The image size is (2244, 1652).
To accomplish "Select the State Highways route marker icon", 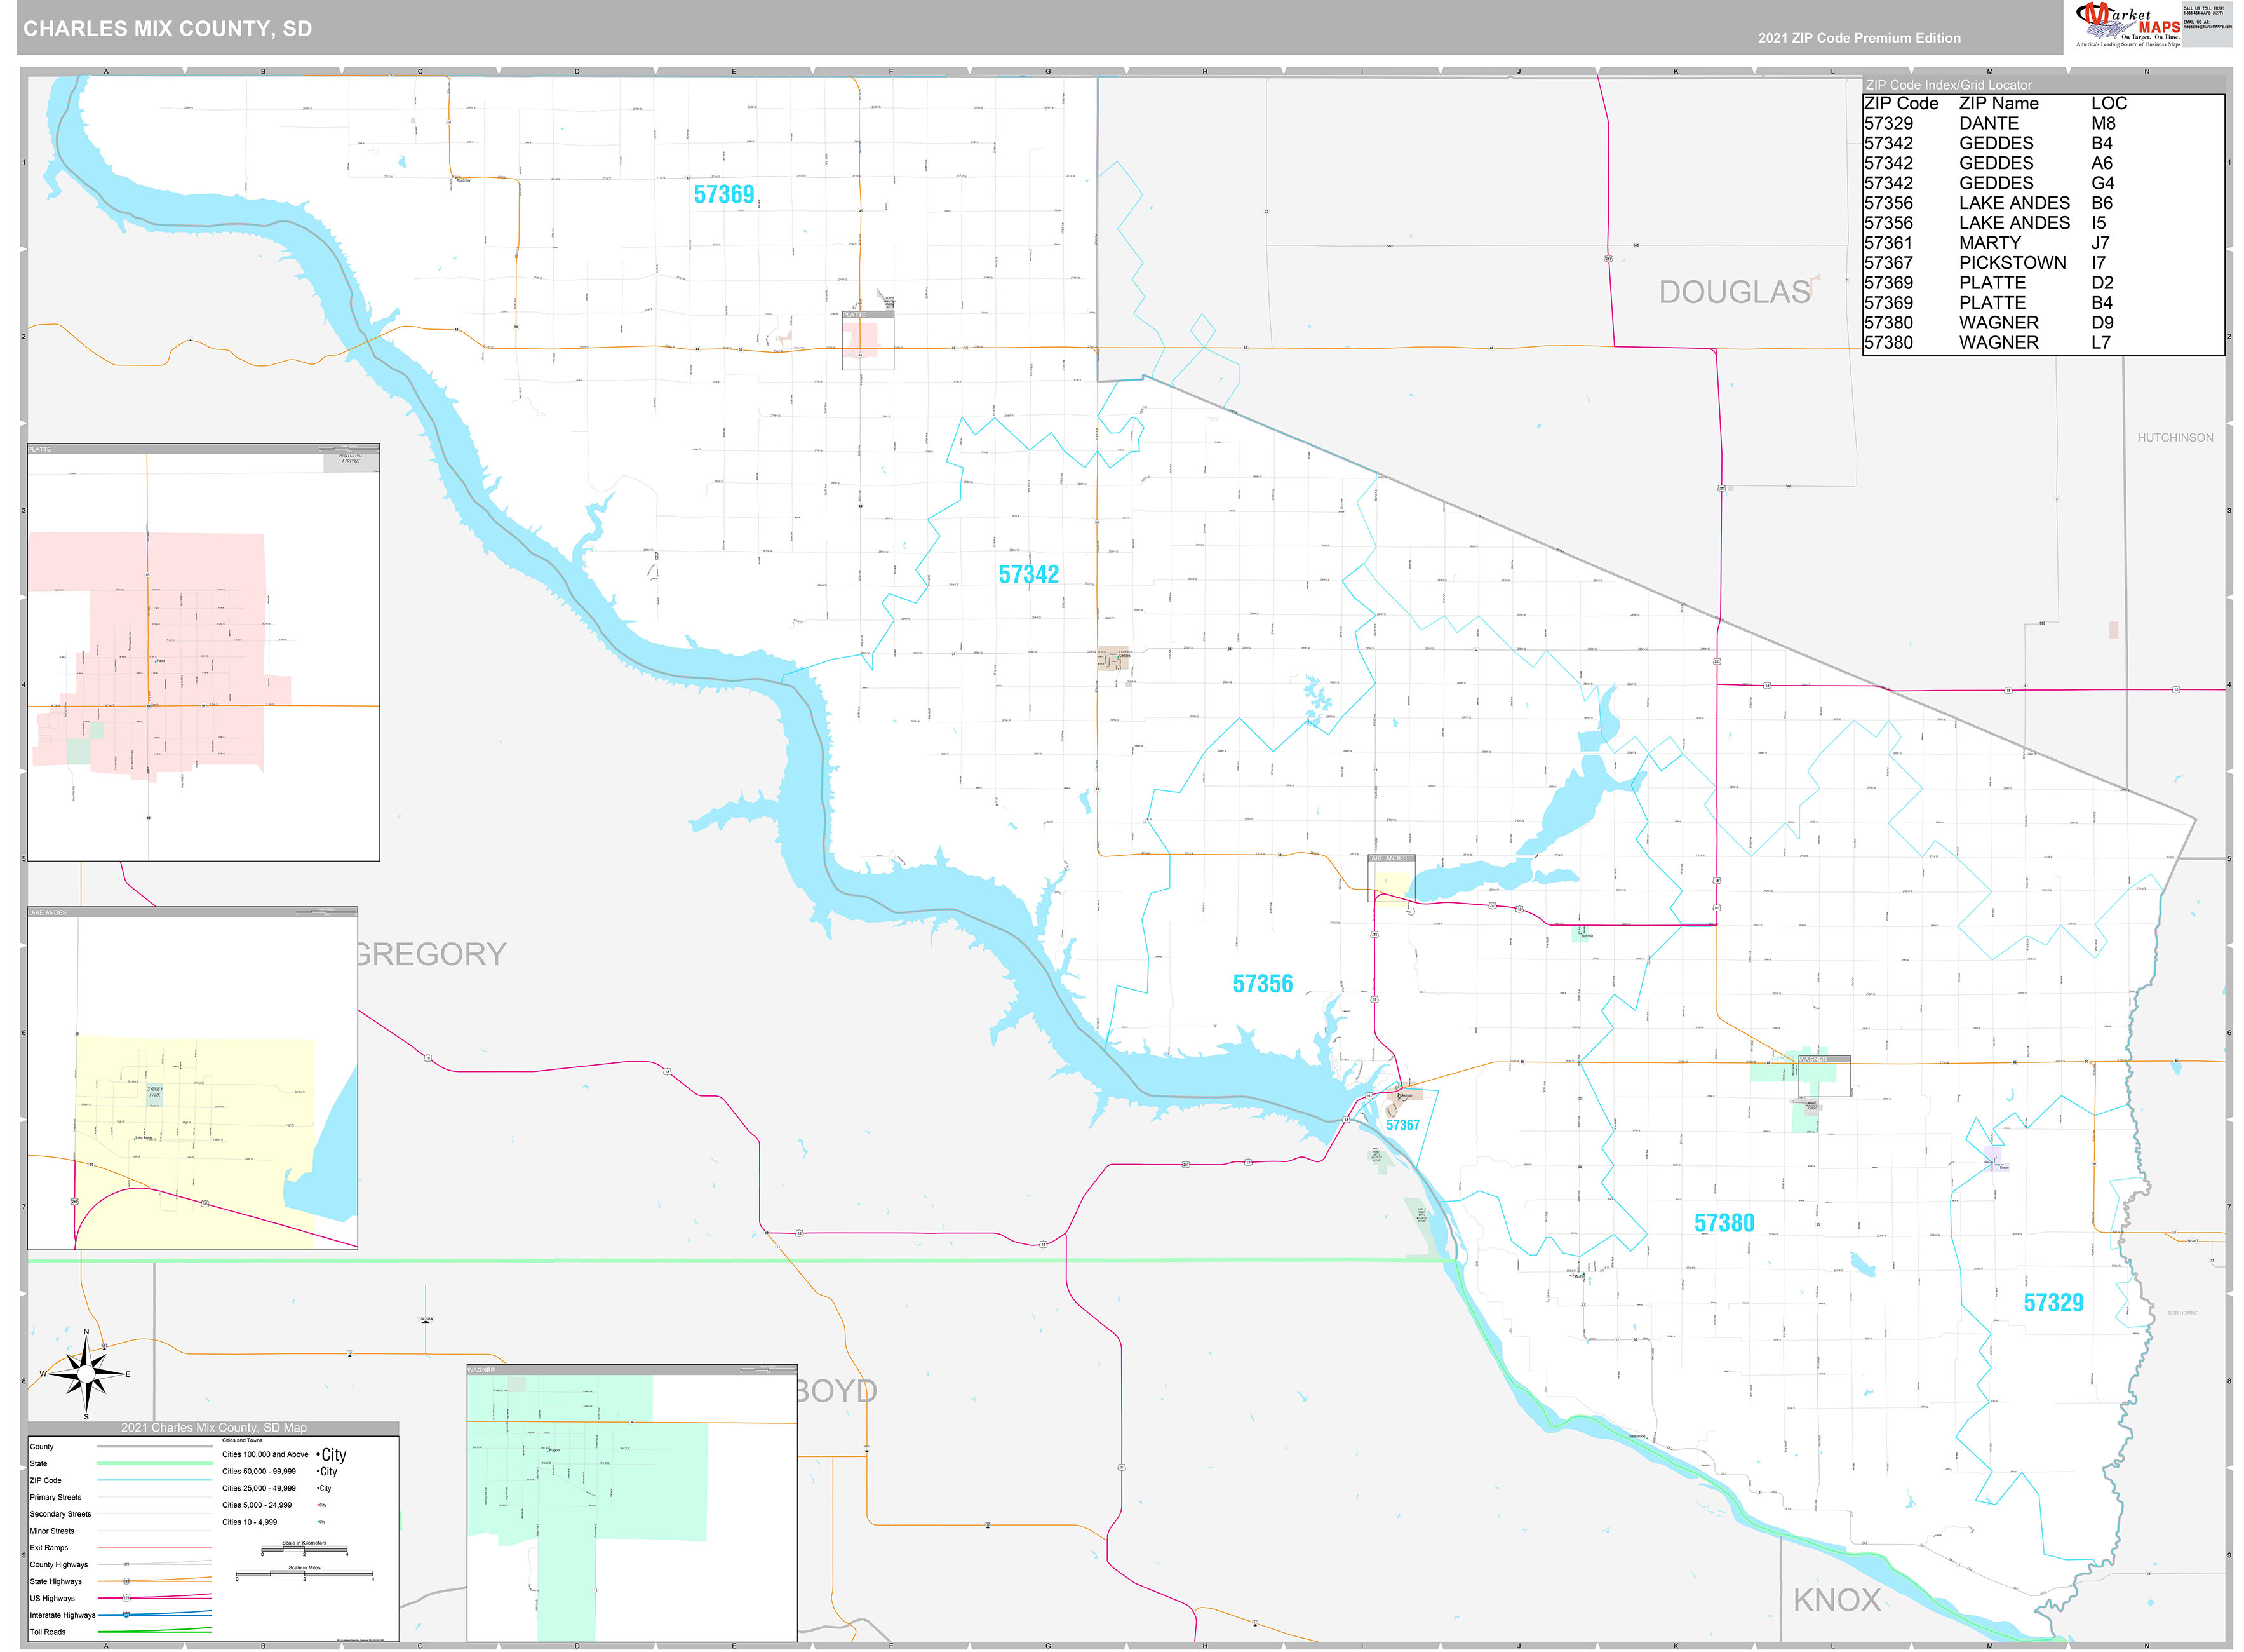I will (127, 1582).
